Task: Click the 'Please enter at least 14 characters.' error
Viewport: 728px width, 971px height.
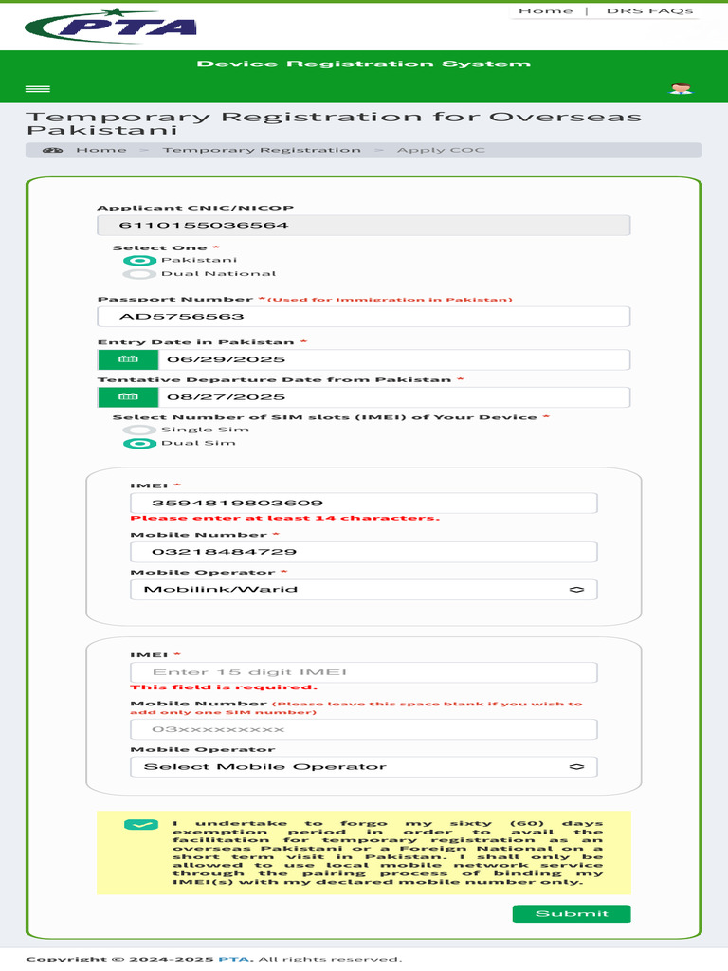Action: (x=284, y=519)
